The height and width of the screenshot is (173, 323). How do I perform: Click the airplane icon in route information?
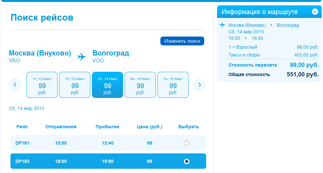coord(223,25)
